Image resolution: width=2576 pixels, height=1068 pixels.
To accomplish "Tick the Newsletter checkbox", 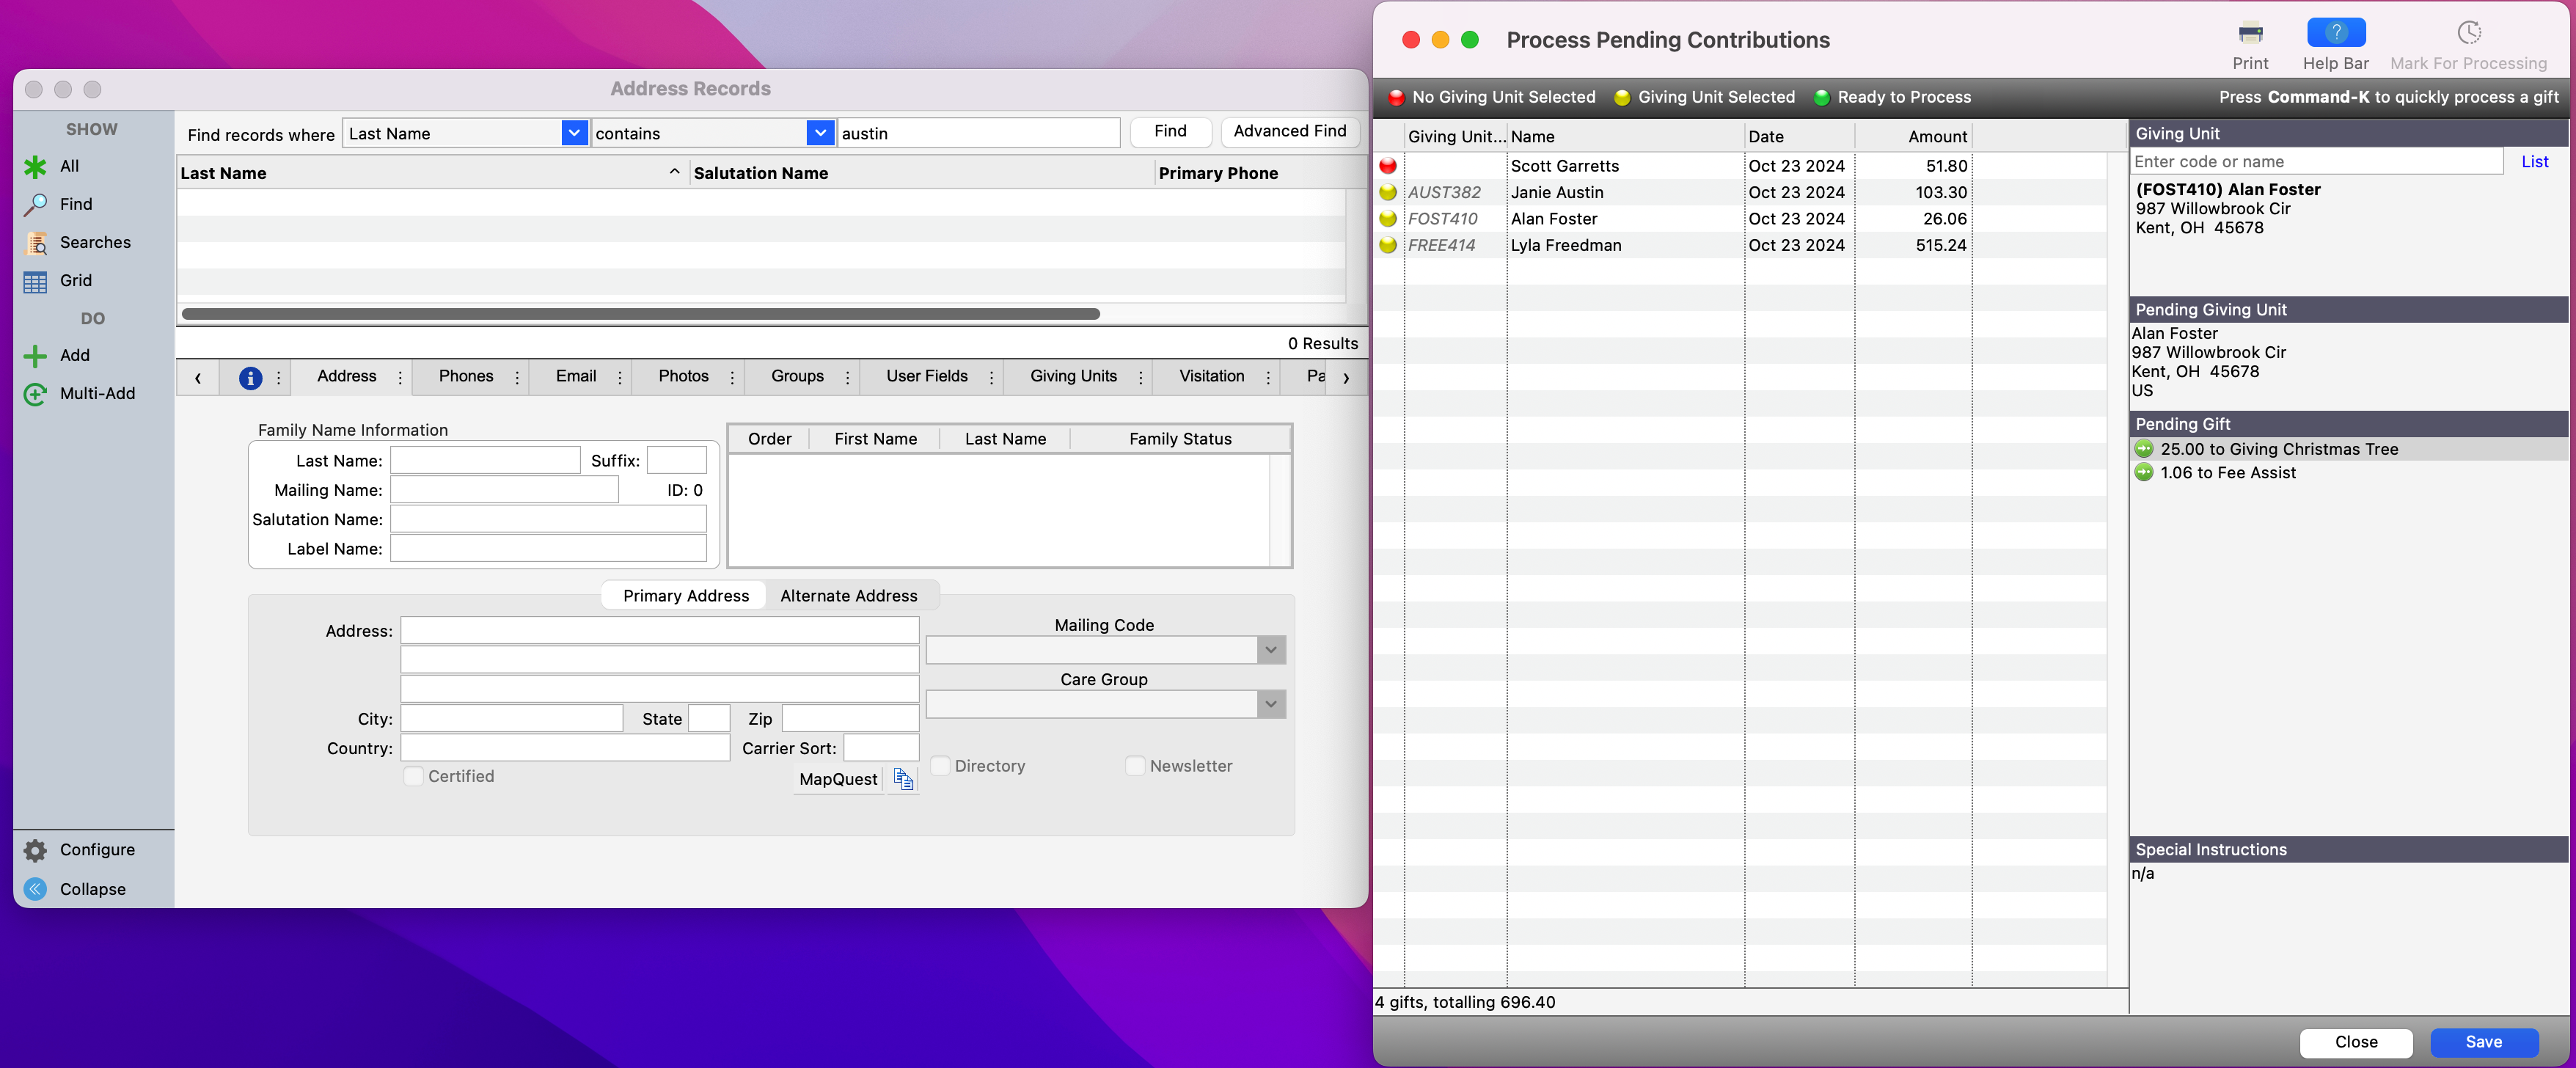I will (x=1135, y=766).
